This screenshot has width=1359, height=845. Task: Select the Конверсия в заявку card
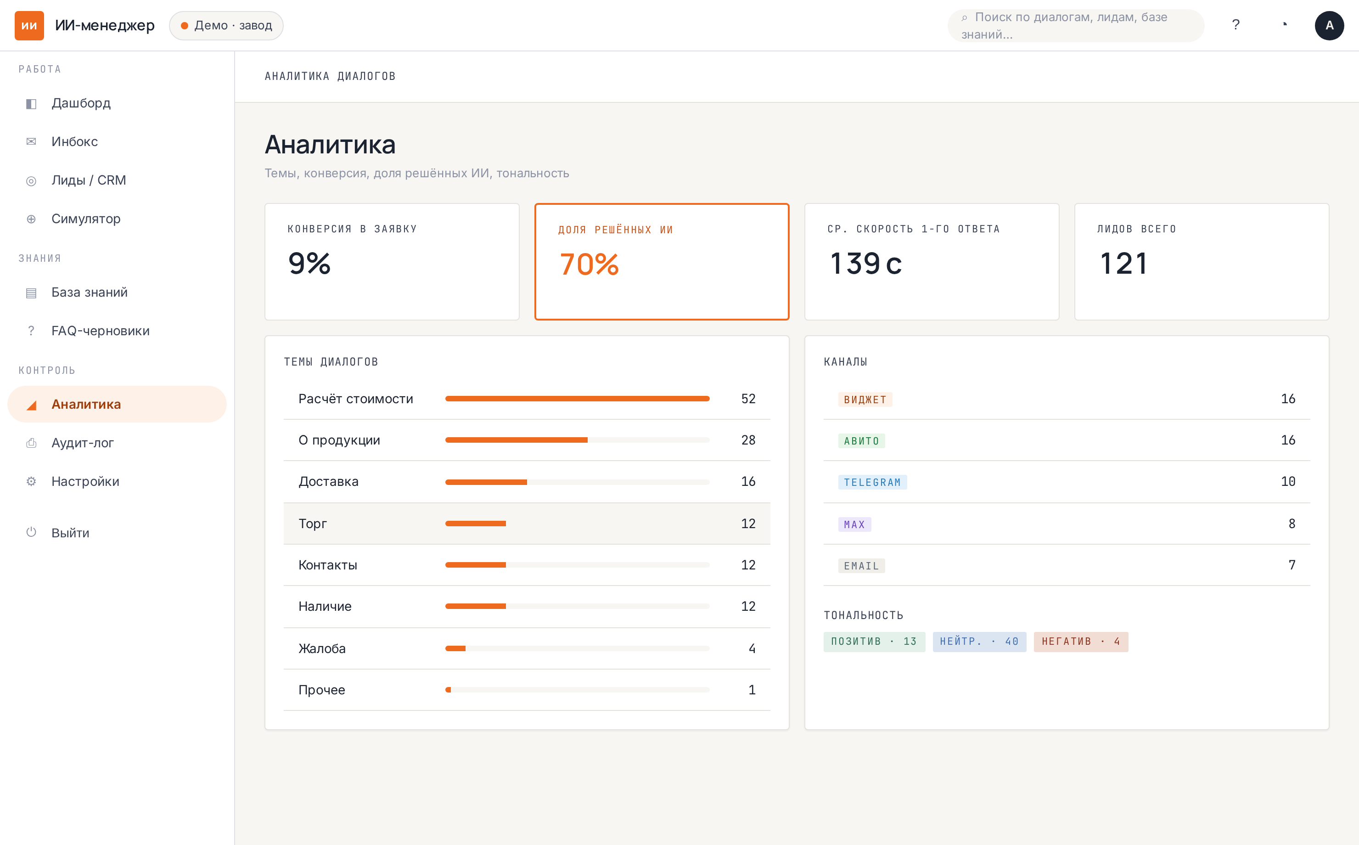point(392,262)
